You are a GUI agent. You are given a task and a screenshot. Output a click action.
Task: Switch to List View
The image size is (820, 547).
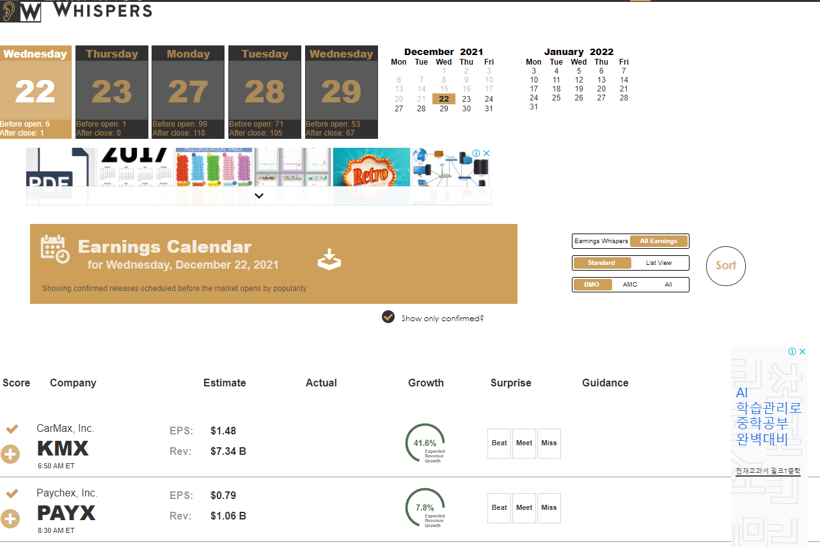click(659, 263)
